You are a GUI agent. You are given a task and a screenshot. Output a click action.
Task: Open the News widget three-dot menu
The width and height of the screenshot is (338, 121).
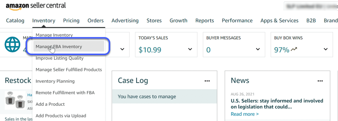[x=320, y=81]
